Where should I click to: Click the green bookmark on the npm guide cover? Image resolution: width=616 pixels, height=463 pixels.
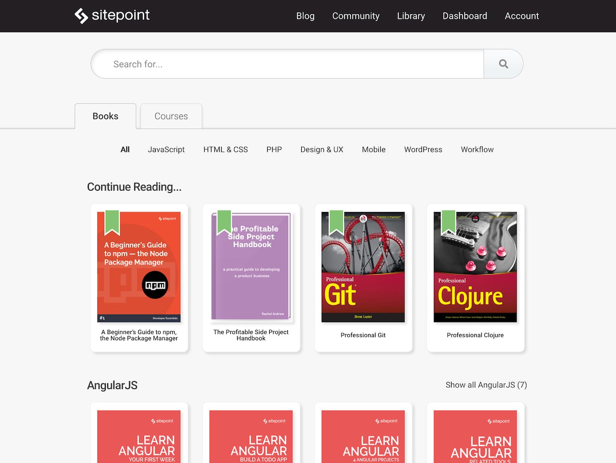[x=113, y=223]
